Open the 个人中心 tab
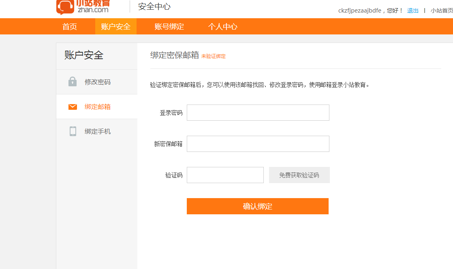The height and width of the screenshot is (269, 453). tap(222, 26)
